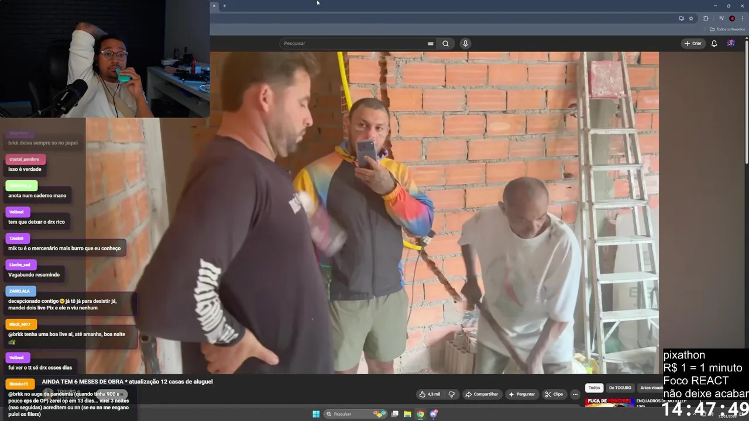Click chat message 'anota num caderno mano'
749x421 pixels.
[37, 195]
